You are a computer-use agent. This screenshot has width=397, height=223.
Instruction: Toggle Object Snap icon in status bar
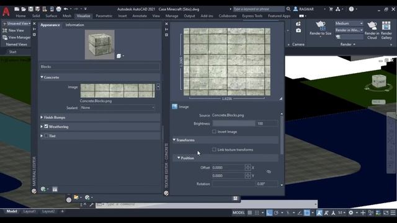click(x=307, y=212)
